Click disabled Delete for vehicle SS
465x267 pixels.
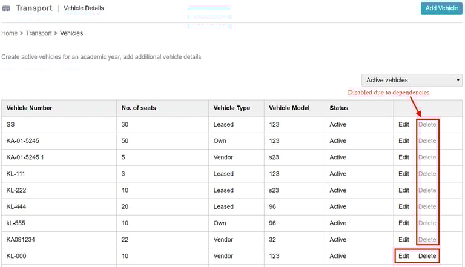427,124
